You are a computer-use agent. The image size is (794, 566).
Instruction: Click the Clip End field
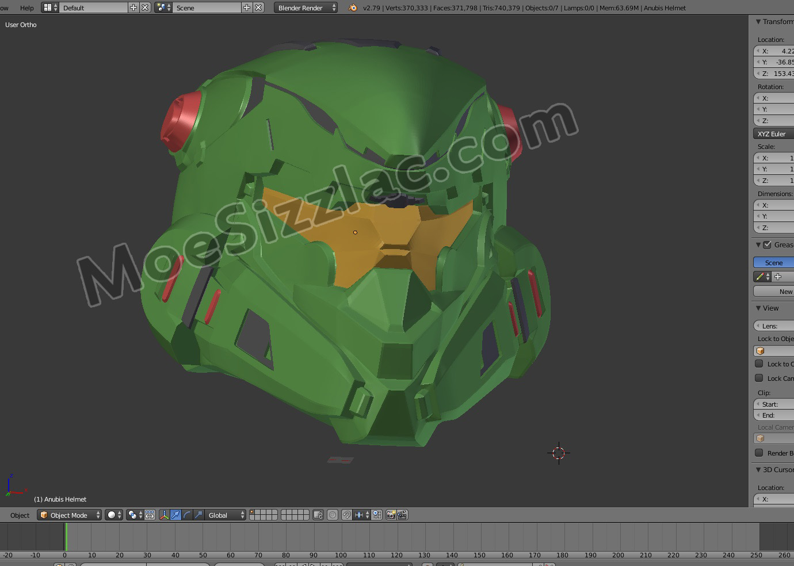point(774,415)
